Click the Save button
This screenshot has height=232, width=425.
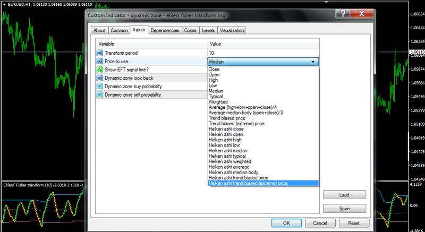point(344,209)
